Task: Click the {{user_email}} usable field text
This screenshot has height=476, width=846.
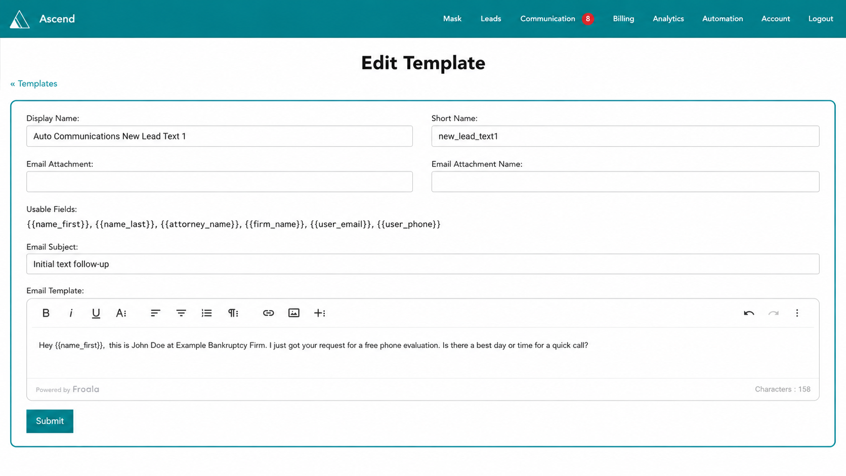Action: click(x=342, y=224)
